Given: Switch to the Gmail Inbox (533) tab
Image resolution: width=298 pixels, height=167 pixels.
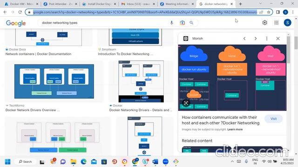Looking at the screenshot, I should (138, 4).
